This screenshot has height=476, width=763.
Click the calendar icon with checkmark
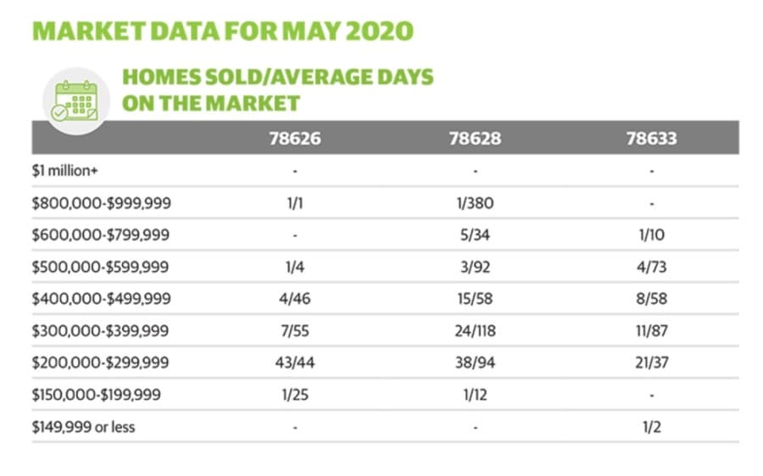(75, 101)
